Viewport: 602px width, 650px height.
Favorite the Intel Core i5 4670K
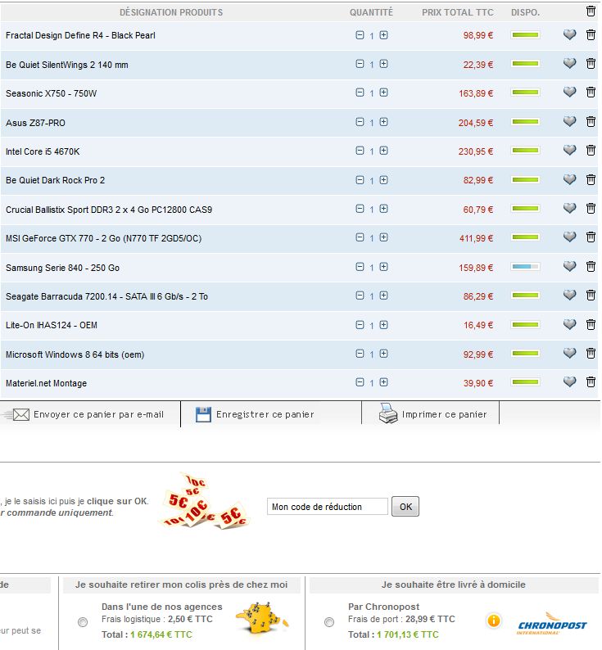coord(569,150)
